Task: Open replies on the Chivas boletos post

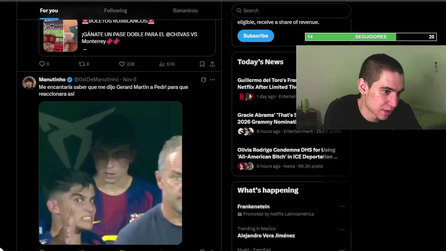Action: (44, 64)
